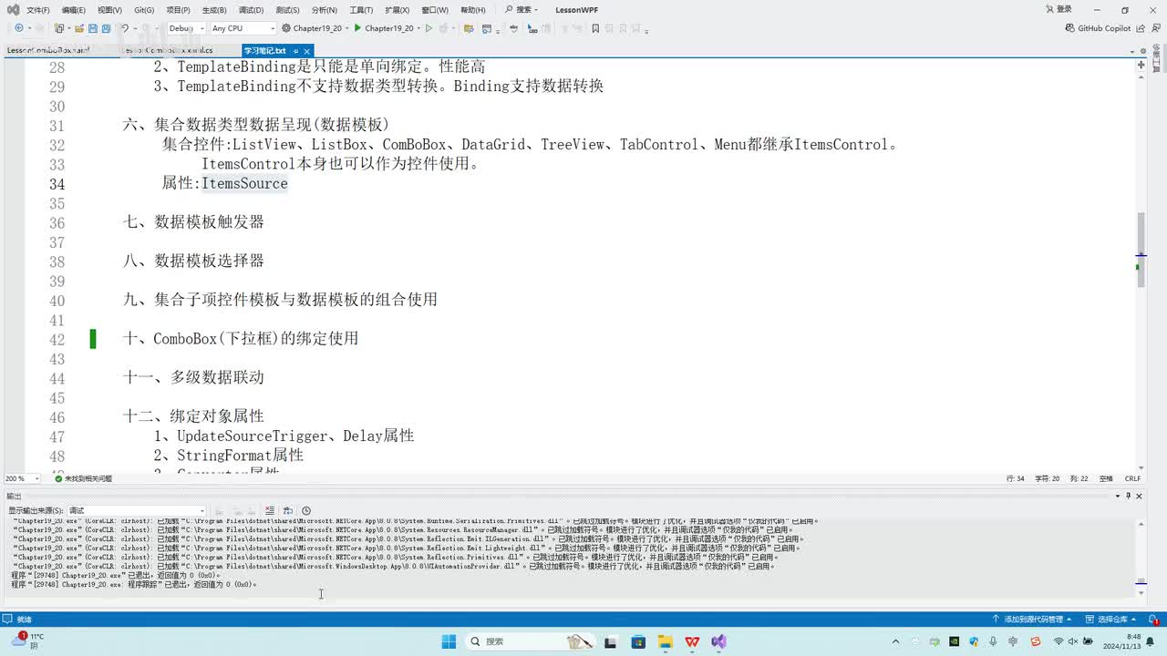Click the search box 搜索 in title bar
1167x656 pixels.
pyautogui.click(x=521, y=10)
